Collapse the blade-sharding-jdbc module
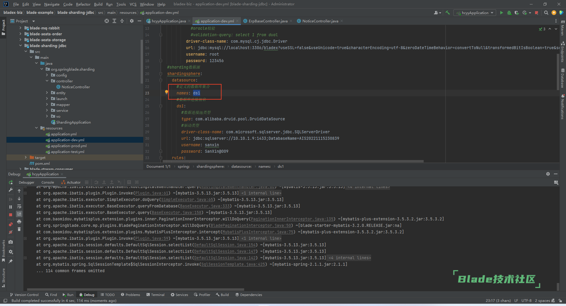The image size is (566, 306). click(x=20, y=46)
